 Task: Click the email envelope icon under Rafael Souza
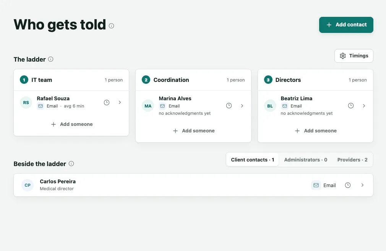[41, 106]
